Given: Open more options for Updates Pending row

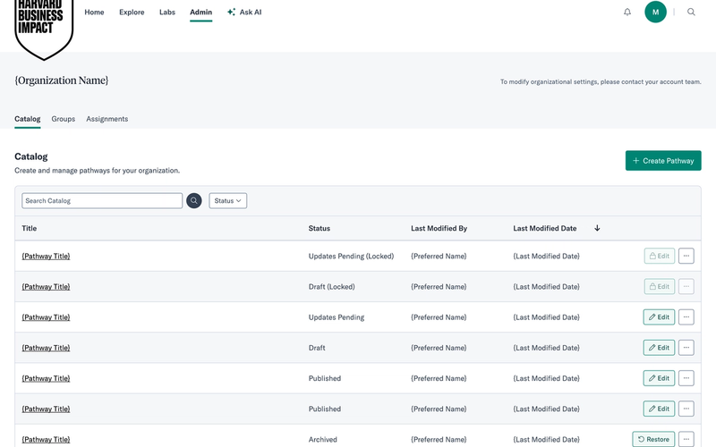Looking at the screenshot, I should (686, 317).
